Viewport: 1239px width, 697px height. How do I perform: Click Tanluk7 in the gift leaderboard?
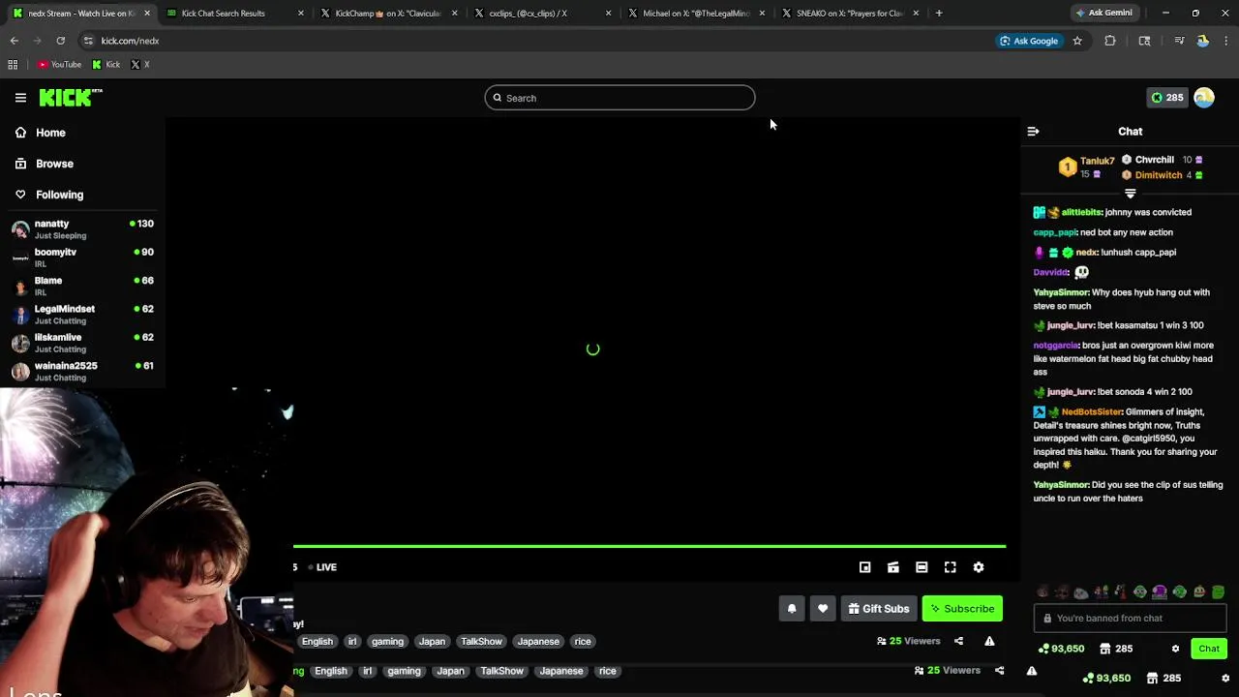(1097, 161)
